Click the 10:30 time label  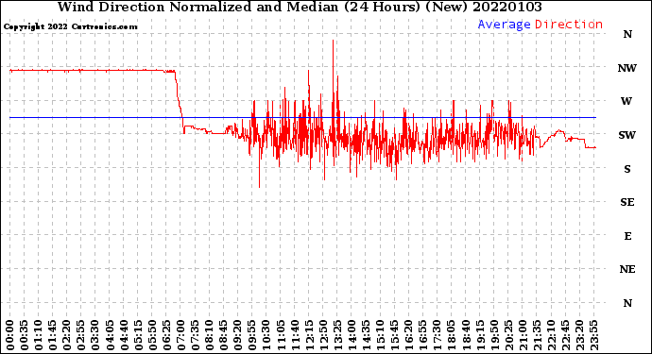tap(266, 335)
